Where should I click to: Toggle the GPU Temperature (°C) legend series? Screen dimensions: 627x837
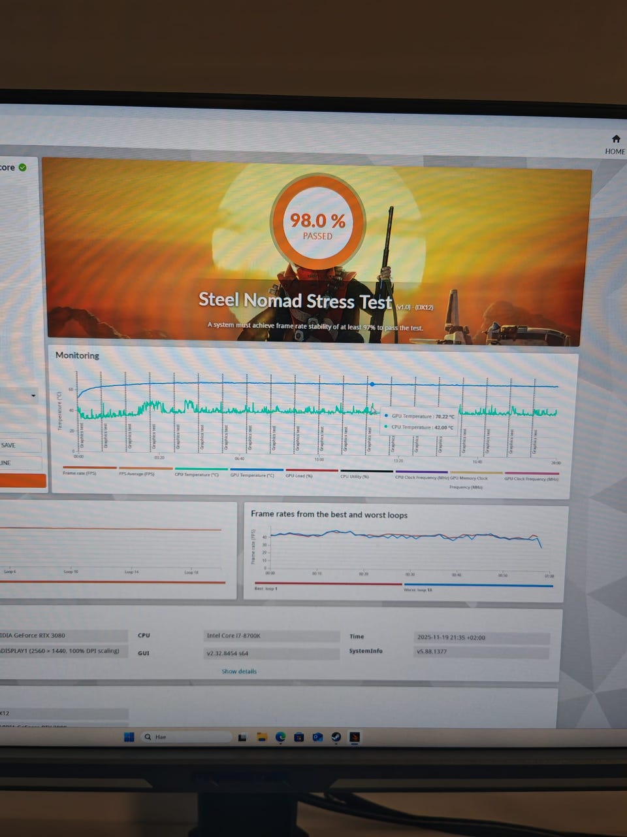252,475
